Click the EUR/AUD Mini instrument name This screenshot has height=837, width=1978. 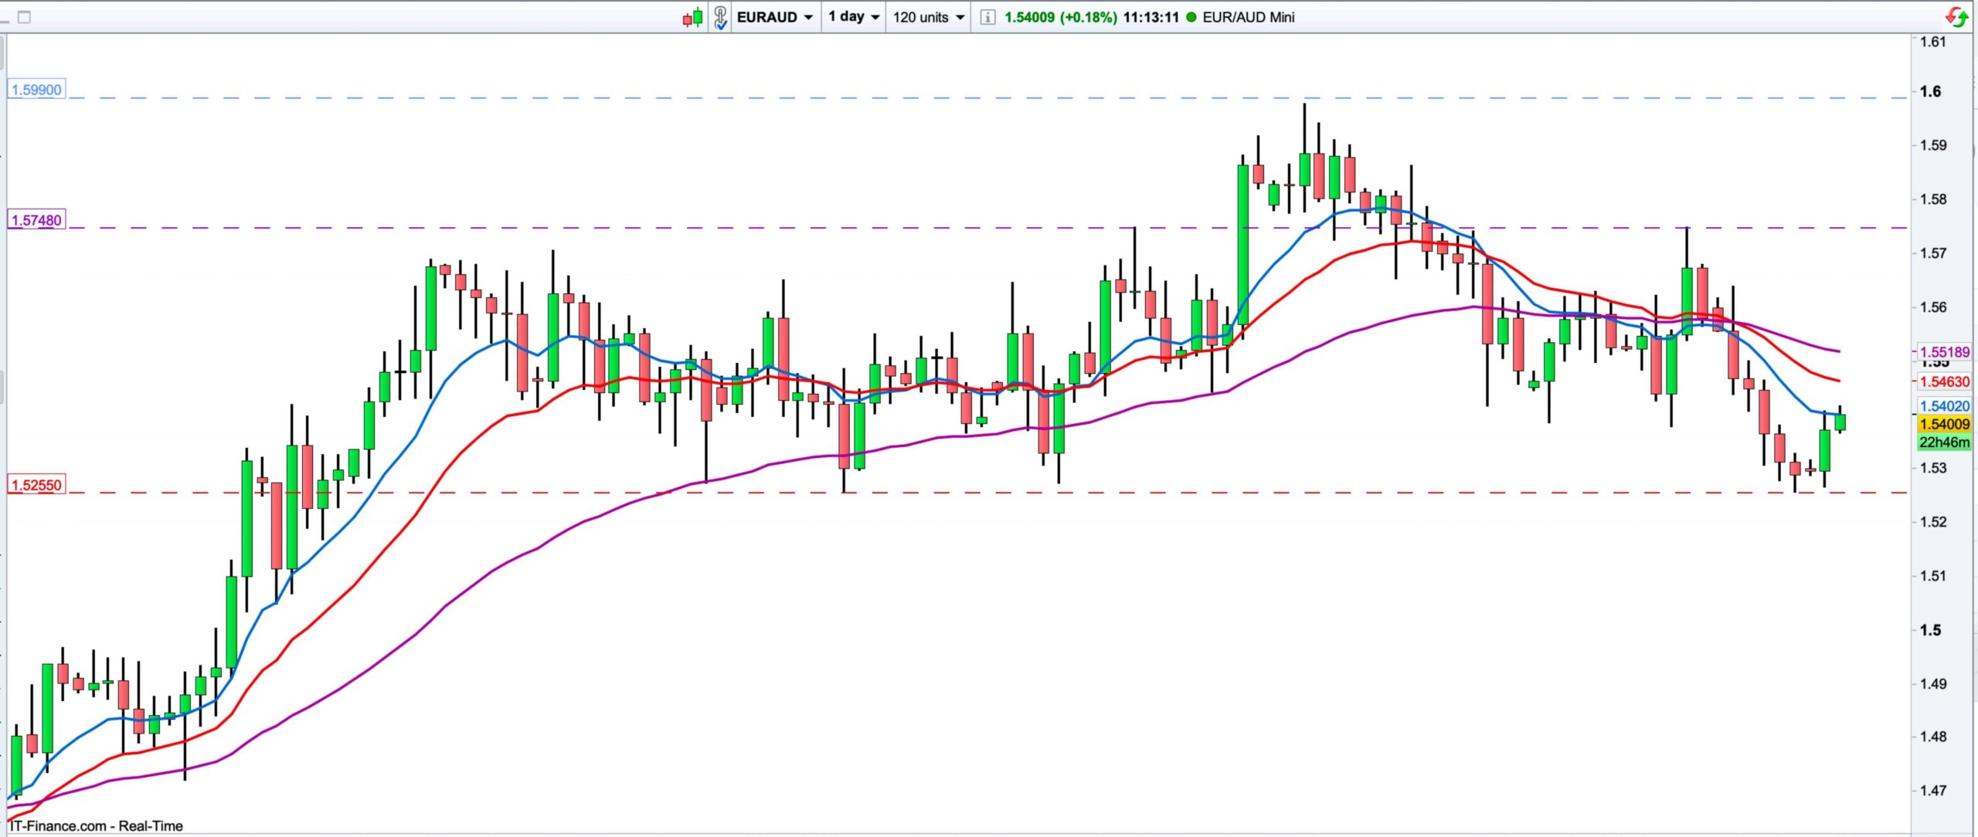1248,17
